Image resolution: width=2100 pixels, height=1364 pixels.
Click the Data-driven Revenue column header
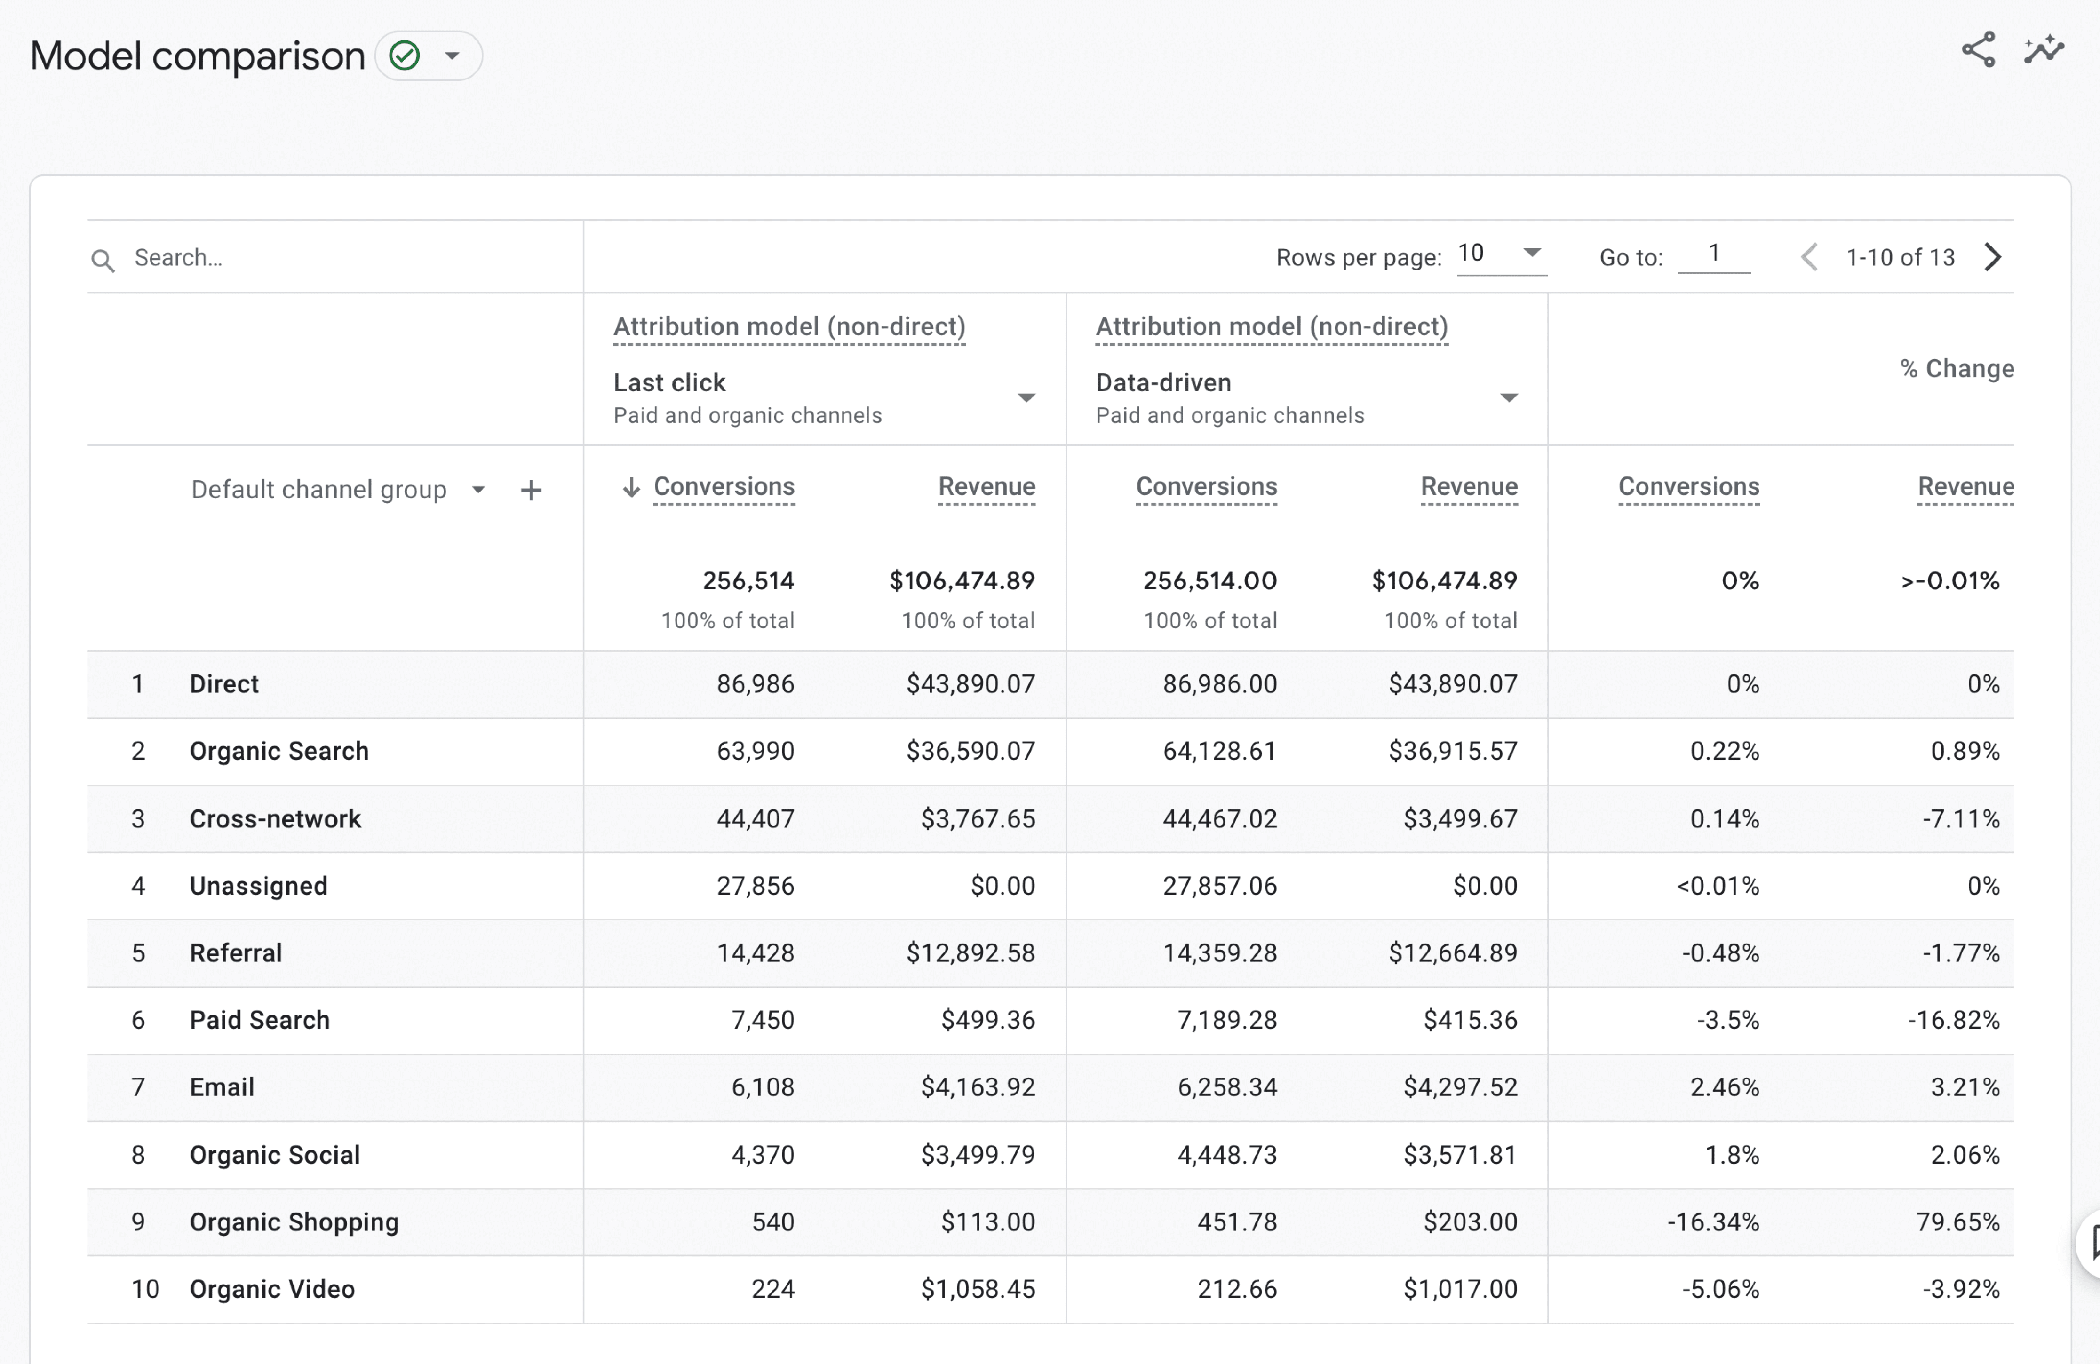click(x=1468, y=487)
